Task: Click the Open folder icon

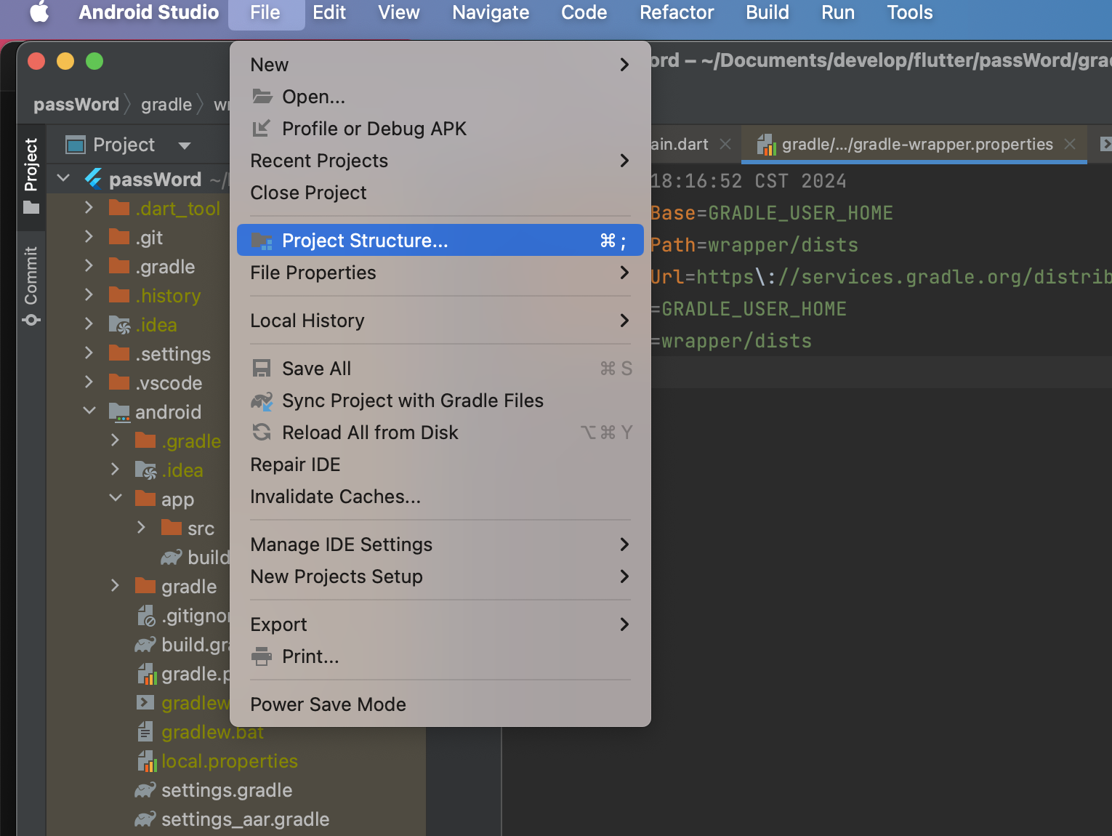Action: (262, 96)
